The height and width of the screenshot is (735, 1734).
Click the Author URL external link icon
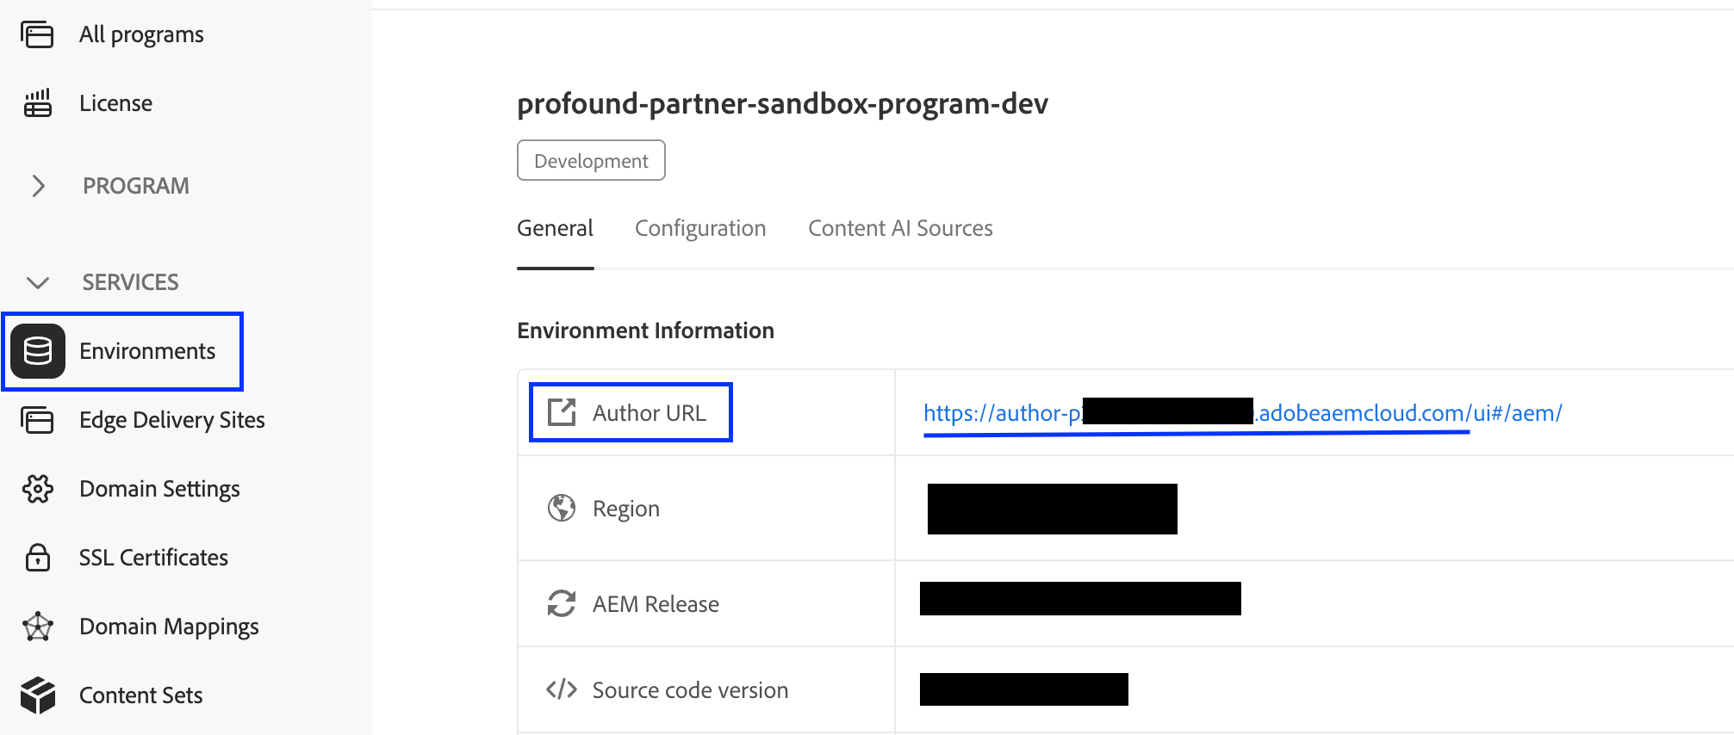tap(562, 412)
